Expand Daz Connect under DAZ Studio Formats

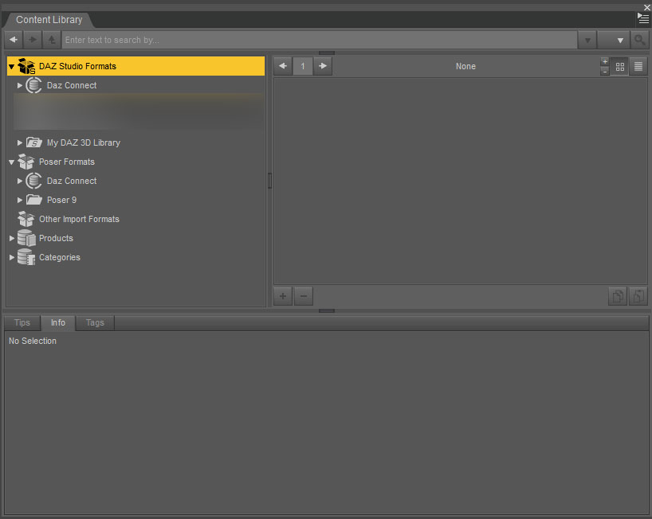pos(20,85)
